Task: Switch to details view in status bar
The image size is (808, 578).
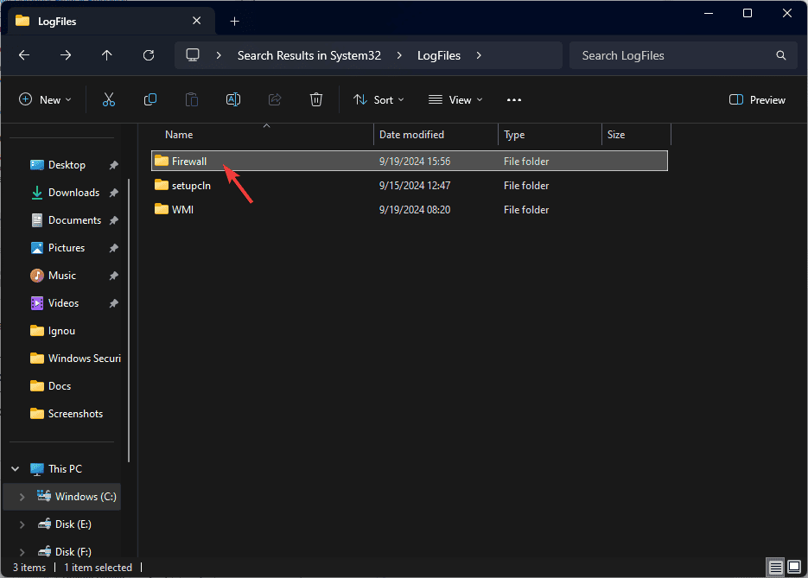Action: coord(776,568)
